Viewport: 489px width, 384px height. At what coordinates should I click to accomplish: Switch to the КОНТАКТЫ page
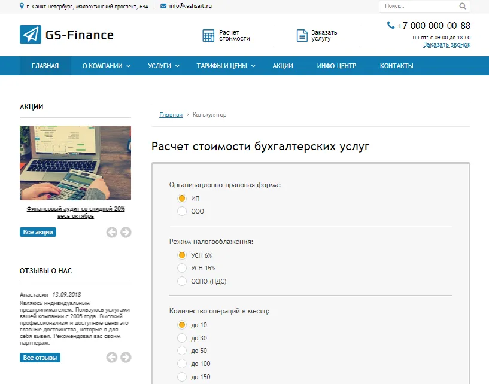[x=396, y=66]
